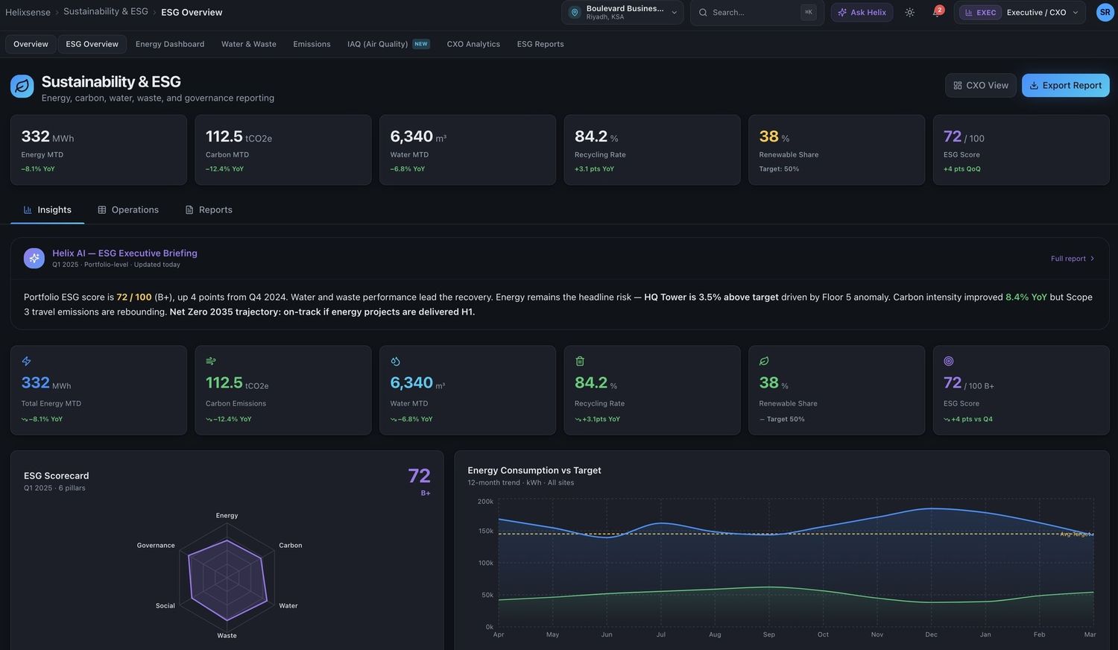1118x650 pixels.
Task: Click the 332 MWh Energy MTD top card
Action: pyautogui.click(x=98, y=150)
